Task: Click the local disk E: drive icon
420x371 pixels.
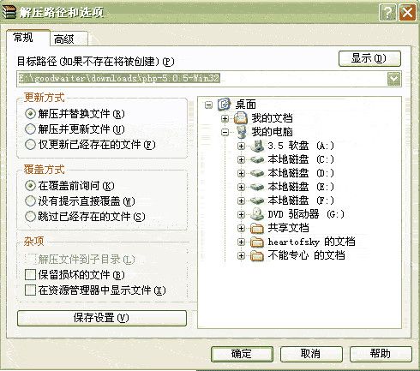Action: click(x=257, y=187)
